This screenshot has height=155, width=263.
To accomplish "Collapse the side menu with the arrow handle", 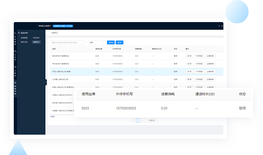I will tap(46, 82).
